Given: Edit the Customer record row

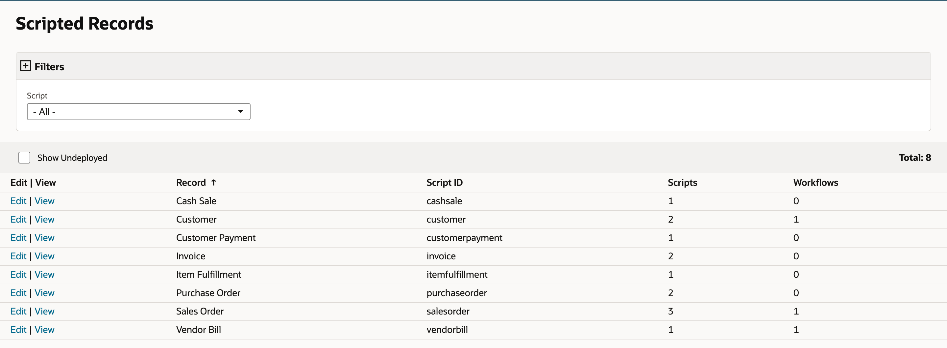Looking at the screenshot, I should click(x=18, y=220).
